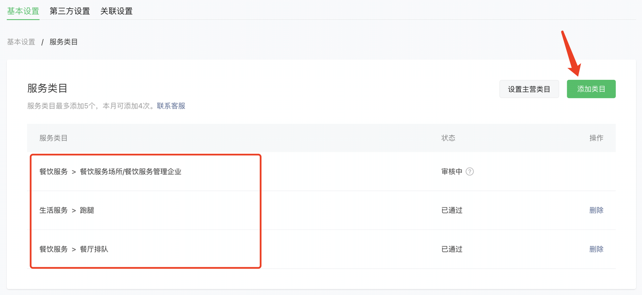The width and height of the screenshot is (642, 295).
Task: Select the 生活服务 > 跑腿 row
Action: [321, 210]
